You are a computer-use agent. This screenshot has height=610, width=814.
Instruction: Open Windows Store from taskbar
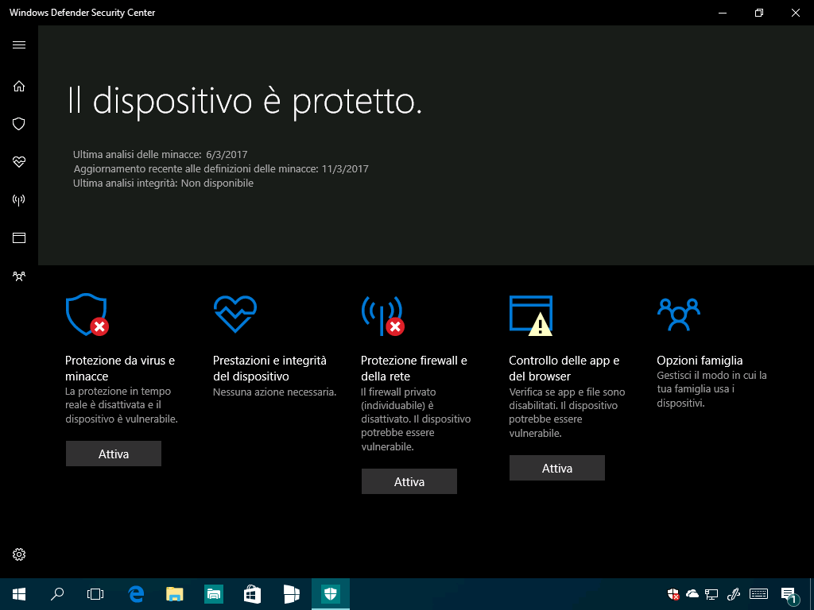pos(253,594)
